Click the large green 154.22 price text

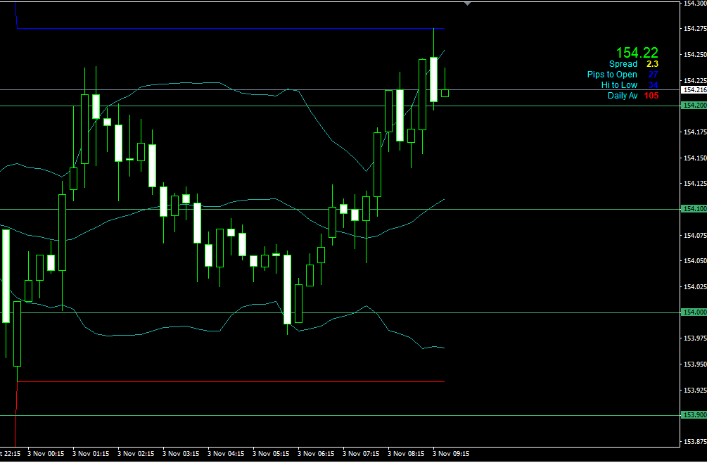click(637, 53)
